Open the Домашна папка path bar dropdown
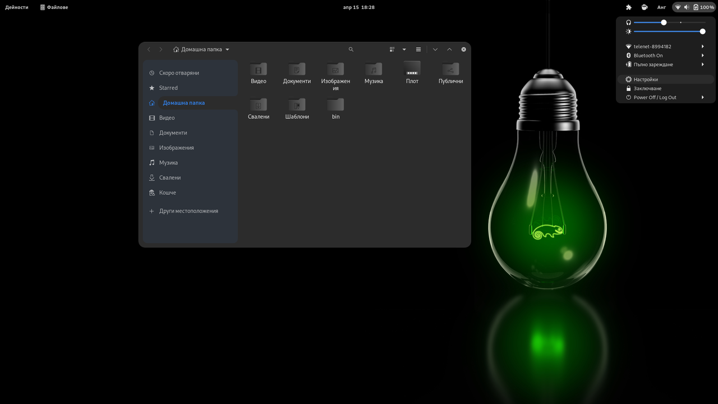718x404 pixels. click(x=201, y=49)
